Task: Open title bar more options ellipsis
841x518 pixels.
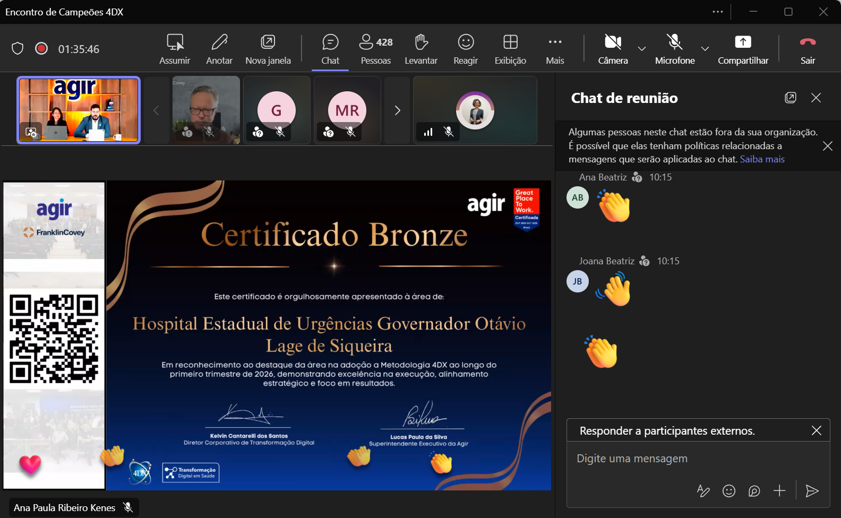Action: (x=718, y=12)
